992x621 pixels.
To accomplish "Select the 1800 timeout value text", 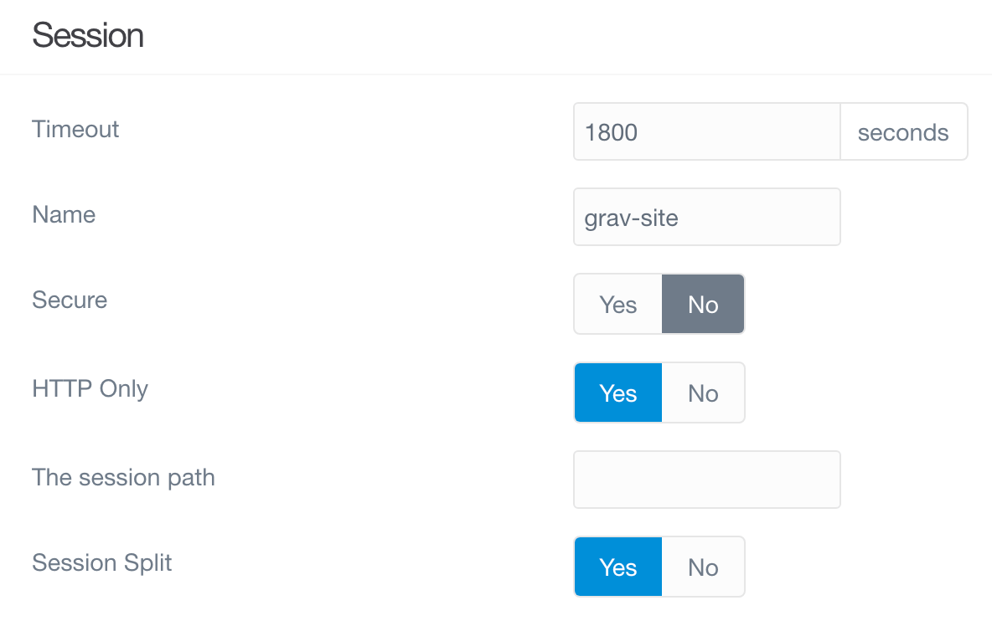I will [612, 132].
